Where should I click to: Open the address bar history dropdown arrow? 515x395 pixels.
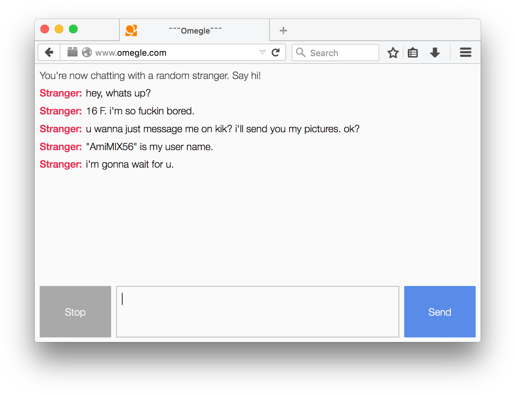tap(263, 53)
